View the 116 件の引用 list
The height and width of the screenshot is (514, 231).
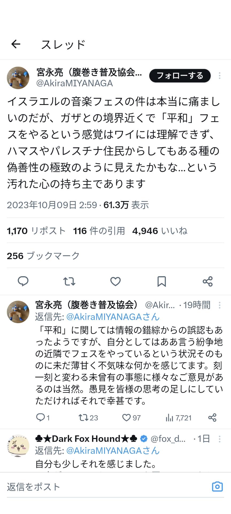[x=99, y=231]
